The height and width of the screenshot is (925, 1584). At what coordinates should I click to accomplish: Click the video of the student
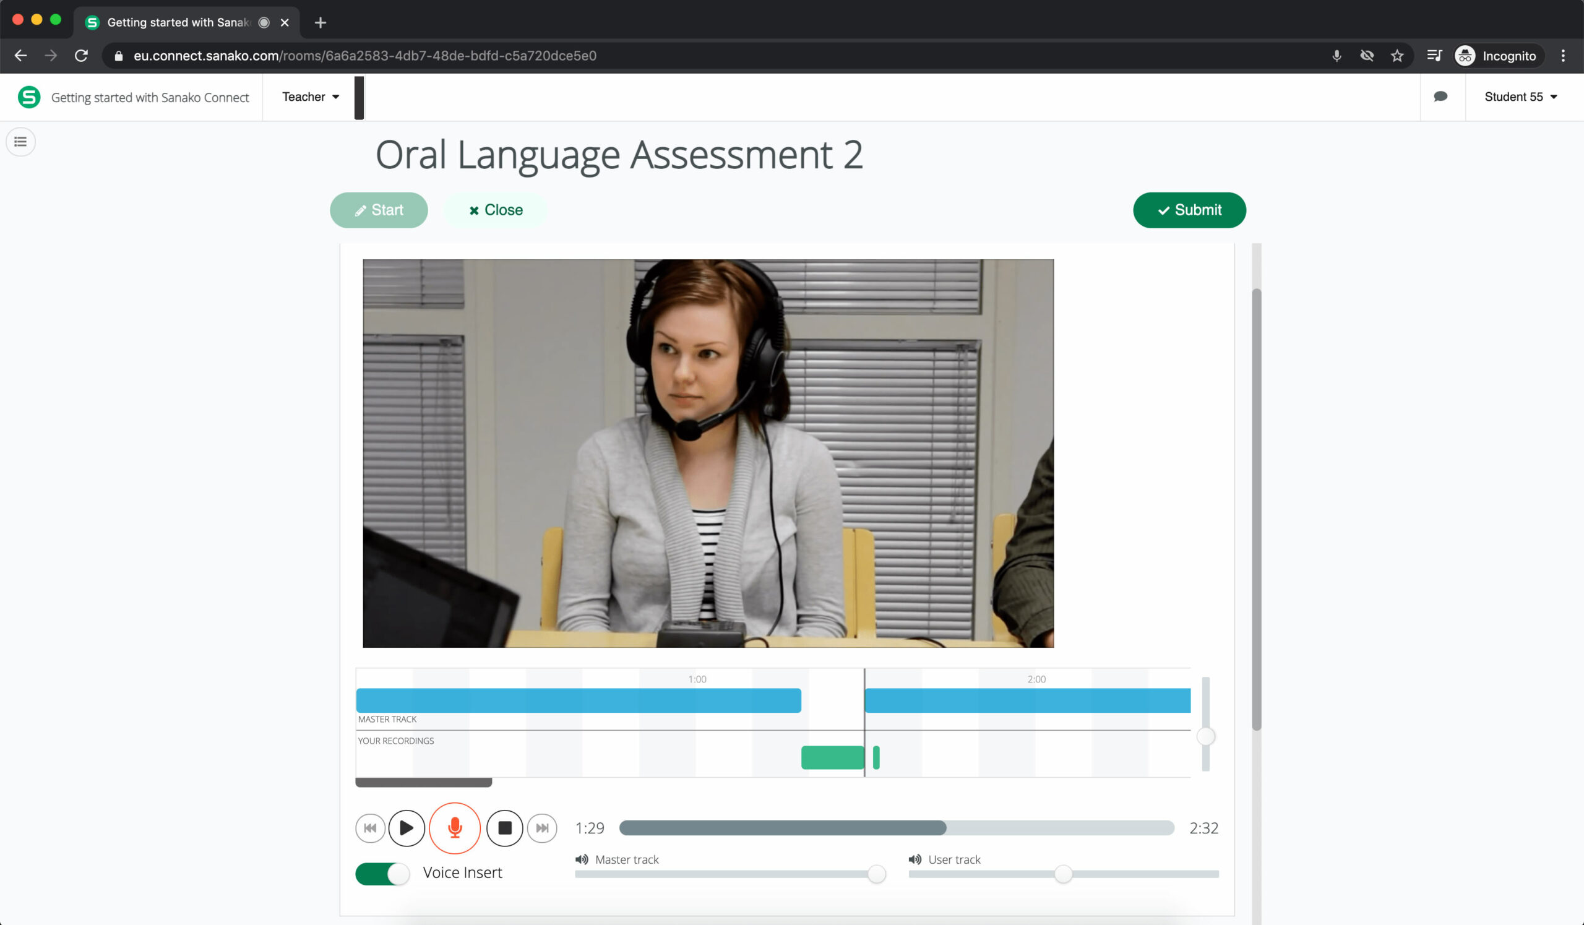[708, 453]
